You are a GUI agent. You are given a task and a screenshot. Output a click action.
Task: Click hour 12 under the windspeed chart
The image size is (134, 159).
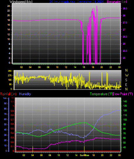coord(66,67)
